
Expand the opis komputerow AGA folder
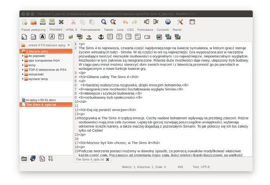coord(23,60)
